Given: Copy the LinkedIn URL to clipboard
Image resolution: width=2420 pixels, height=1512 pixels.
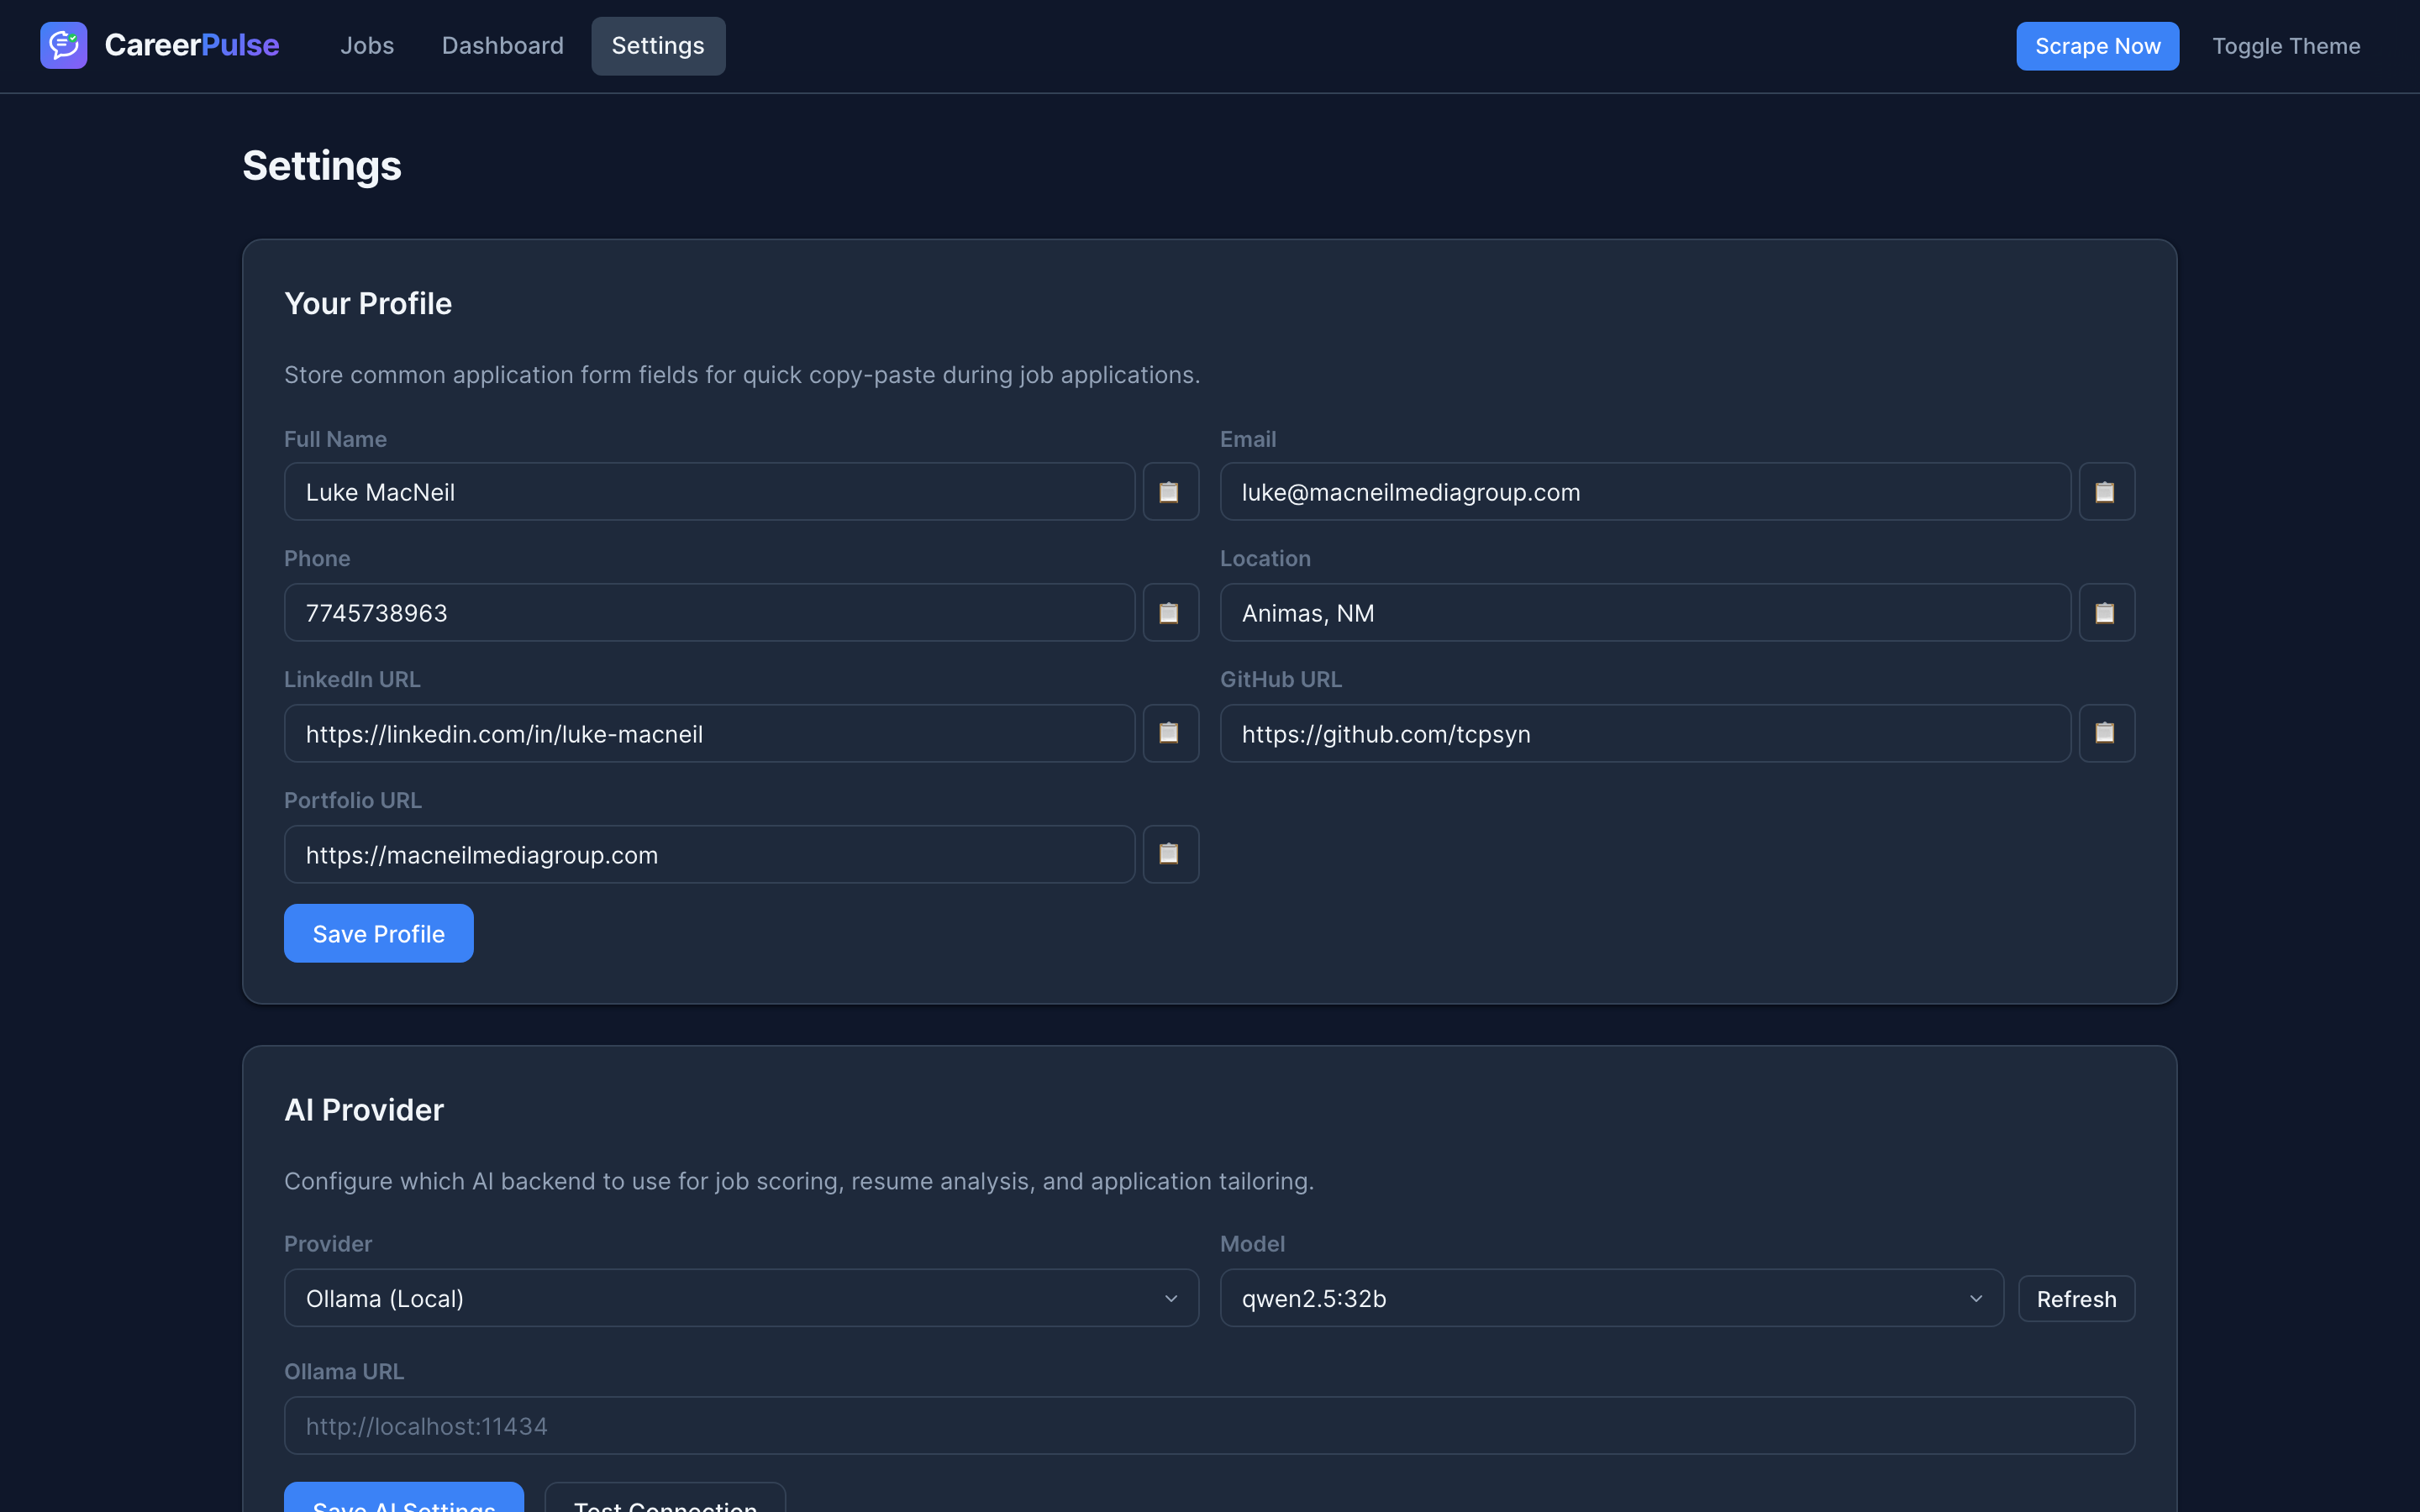Looking at the screenshot, I should point(1170,733).
